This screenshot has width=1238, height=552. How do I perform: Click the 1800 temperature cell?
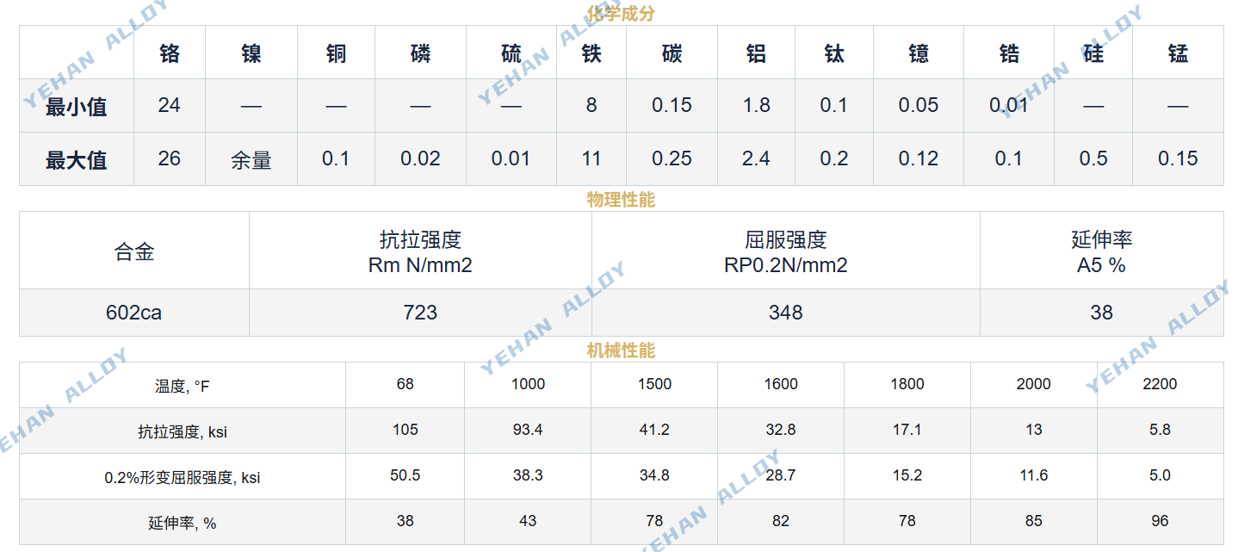pyautogui.click(x=907, y=384)
